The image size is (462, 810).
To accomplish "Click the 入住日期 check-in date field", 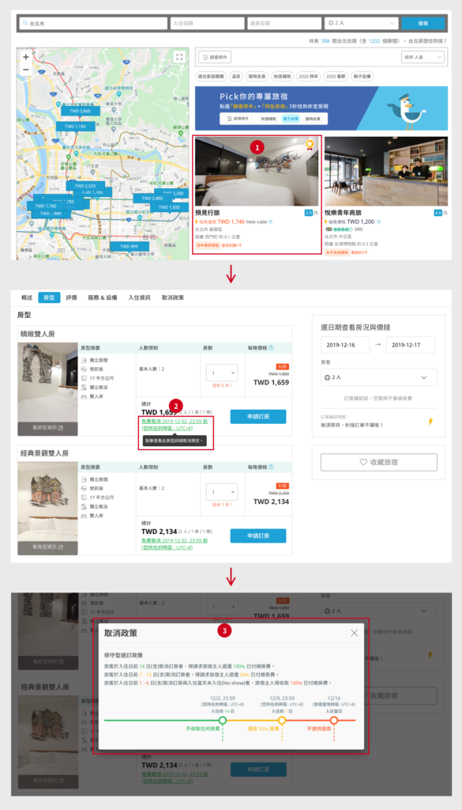I will pos(207,24).
